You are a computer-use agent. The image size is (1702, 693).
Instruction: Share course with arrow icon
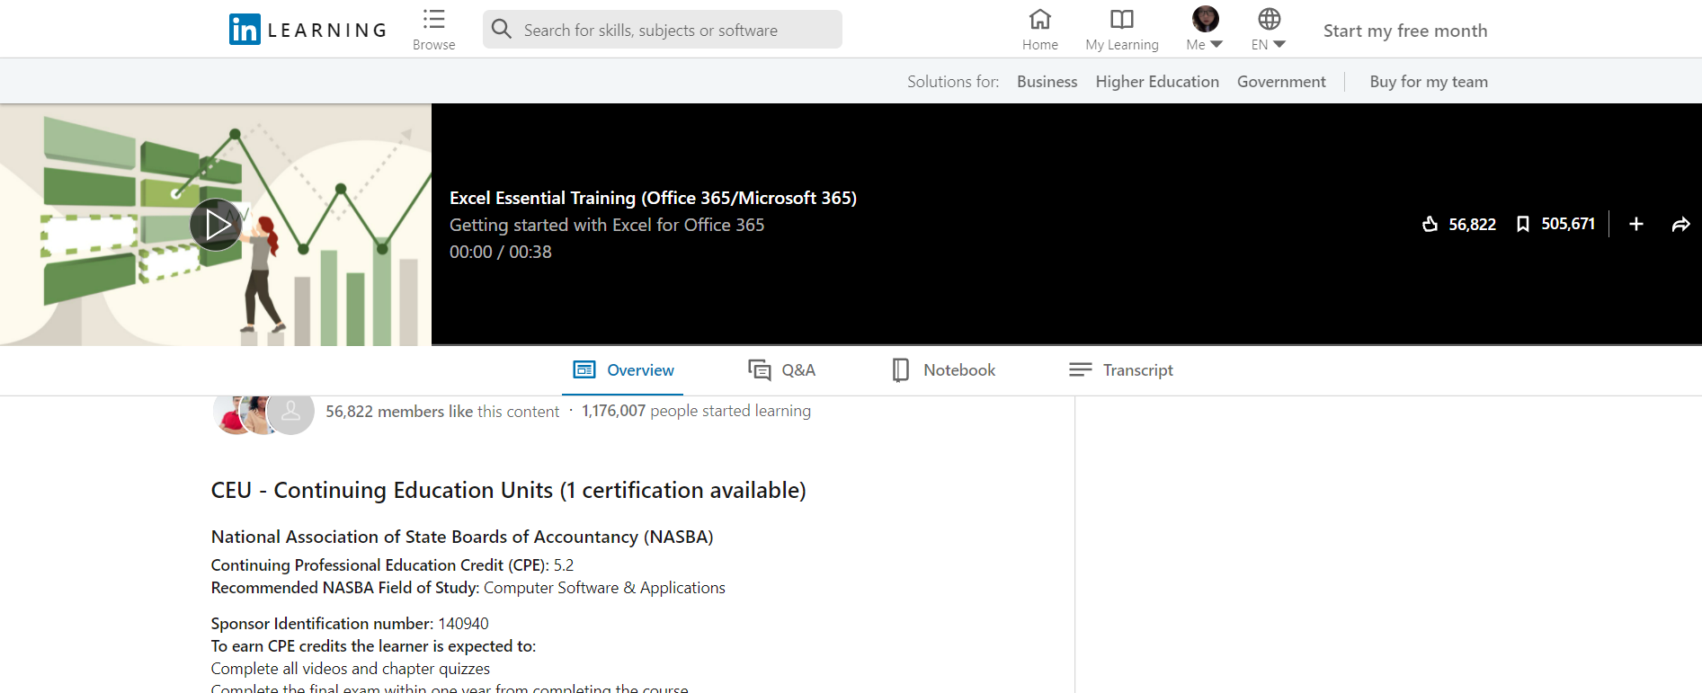1680,224
